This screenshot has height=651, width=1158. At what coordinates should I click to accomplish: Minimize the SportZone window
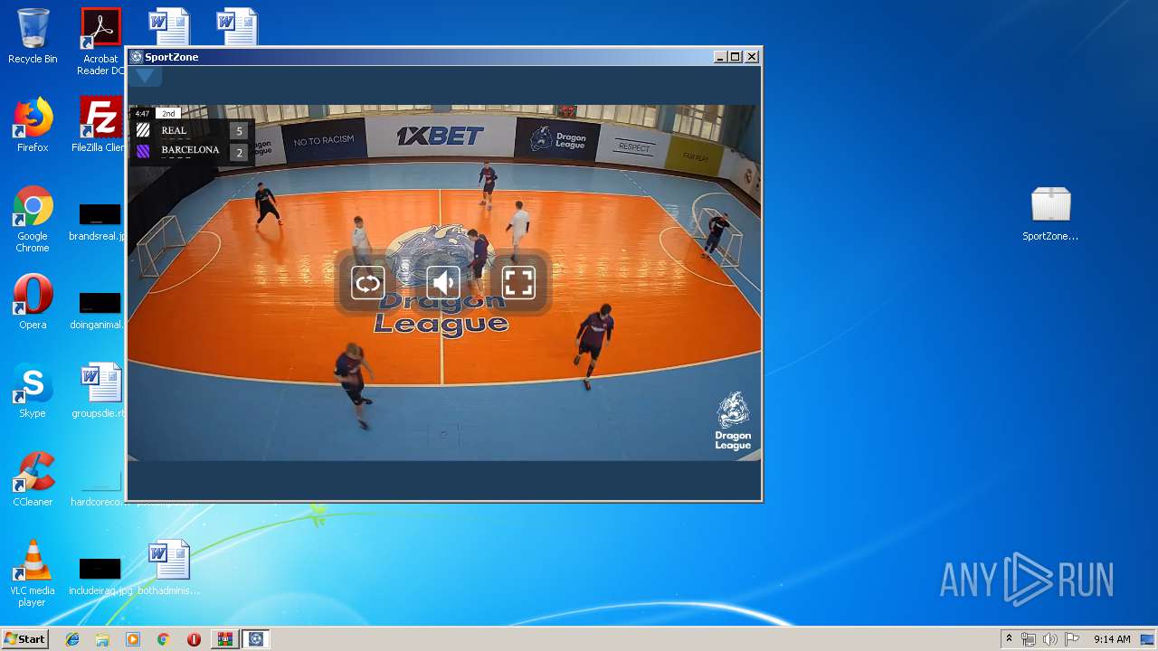[720, 57]
